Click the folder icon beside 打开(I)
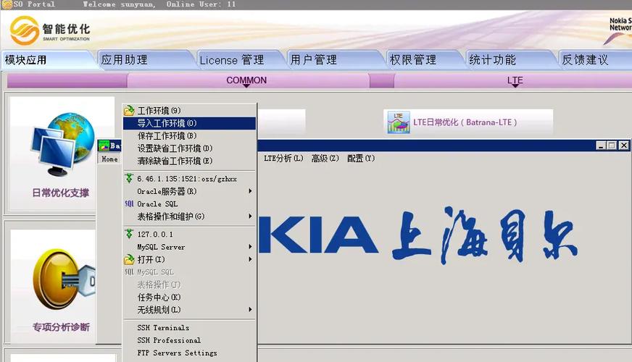This screenshot has height=362, width=632. pos(129,259)
